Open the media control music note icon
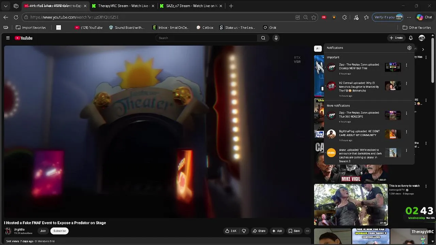This screenshot has width=436, height=245. pos(356,17)
